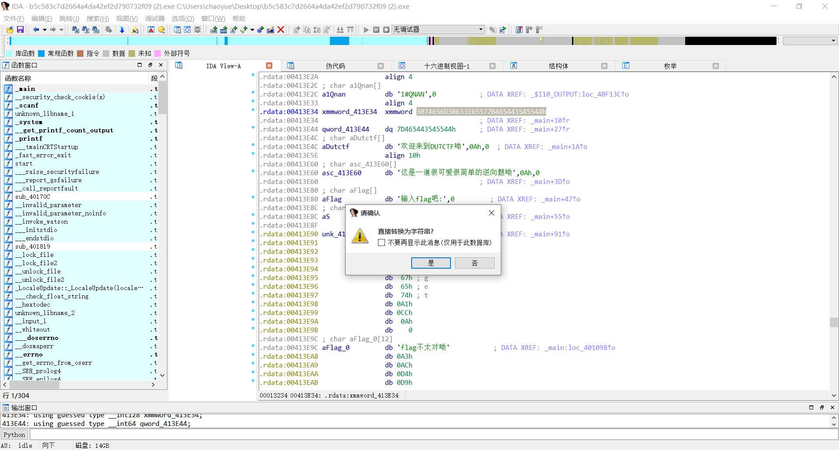839x450 pixels.
Task: Click the stop process debugger icon
Action: point(386,29)
